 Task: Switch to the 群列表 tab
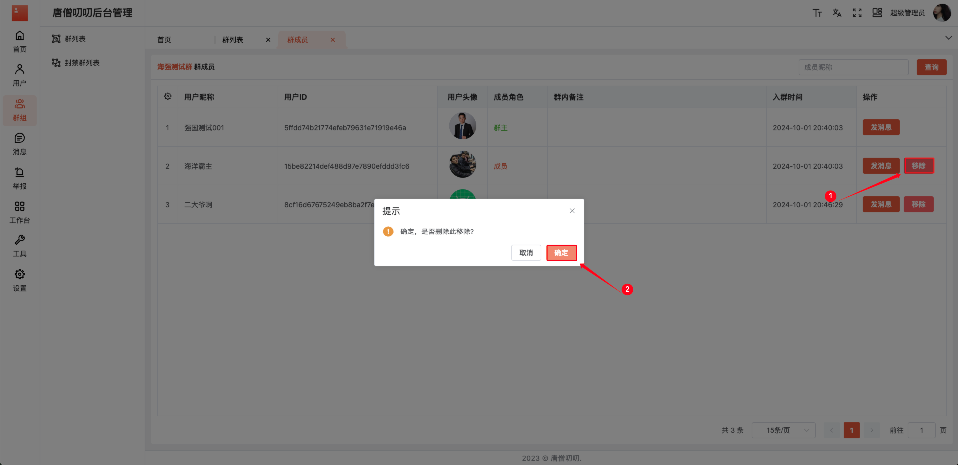233,40
